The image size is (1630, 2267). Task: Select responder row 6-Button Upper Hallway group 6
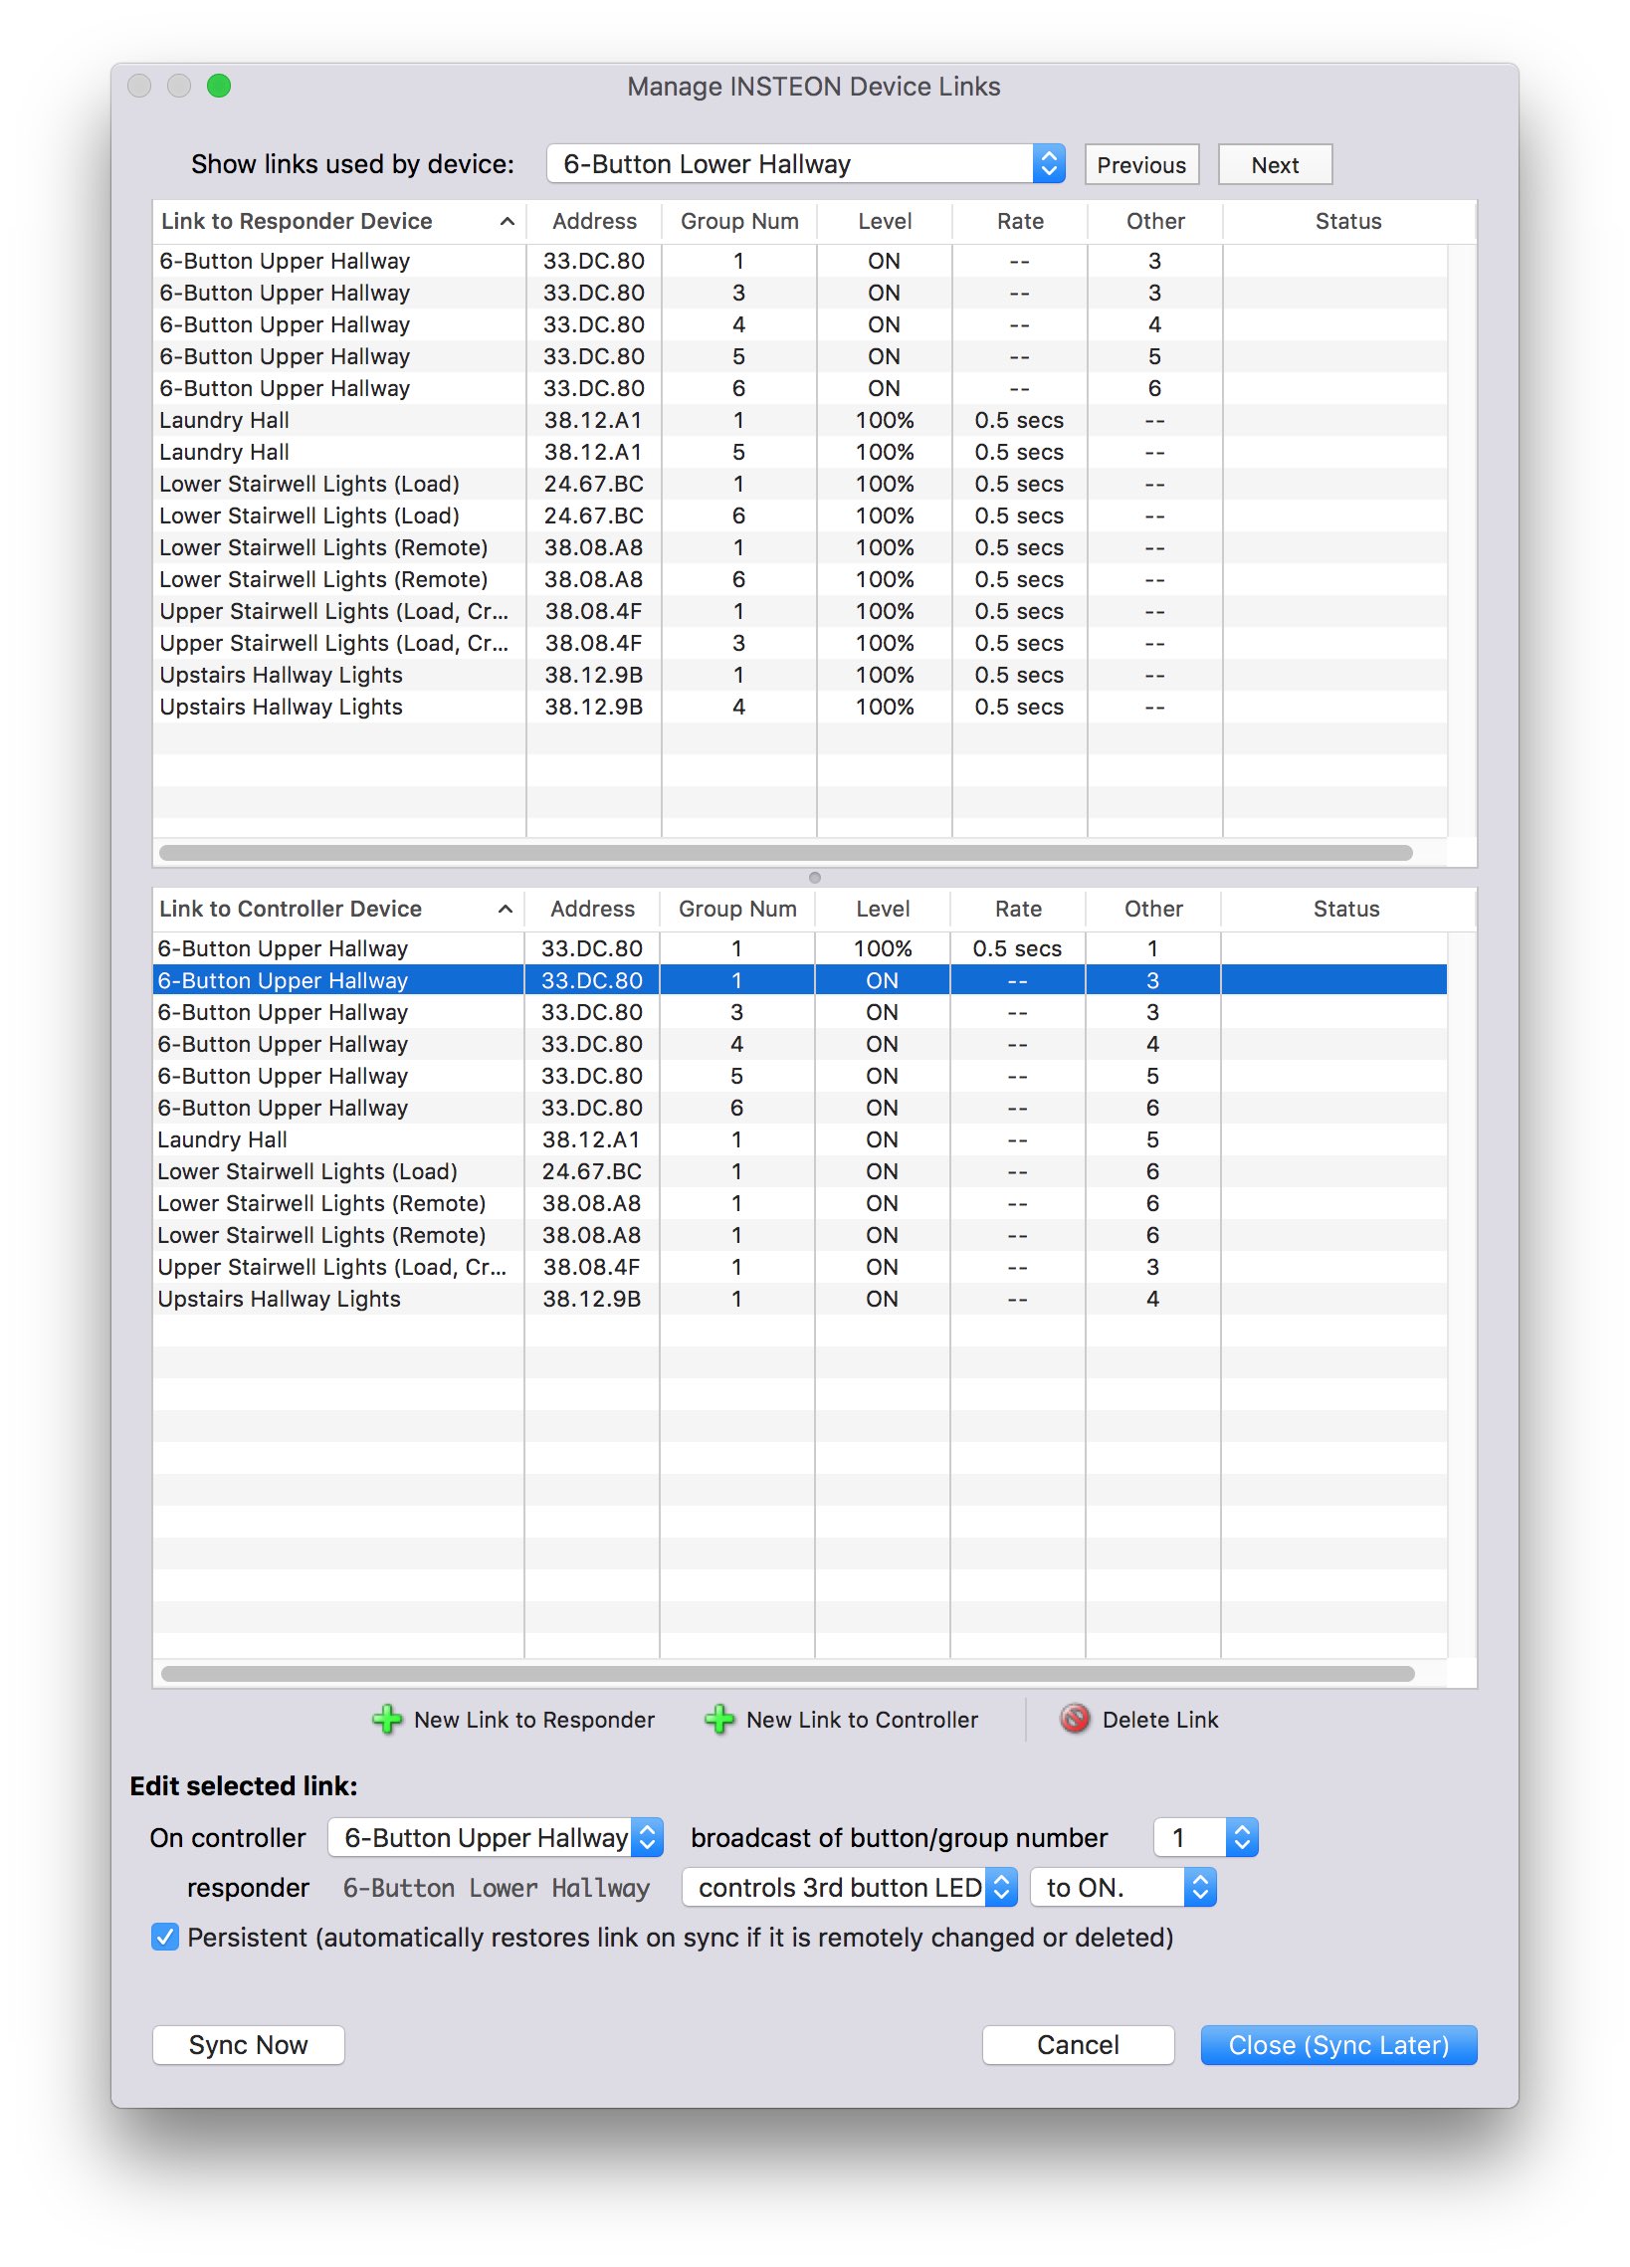pos(799,388)
